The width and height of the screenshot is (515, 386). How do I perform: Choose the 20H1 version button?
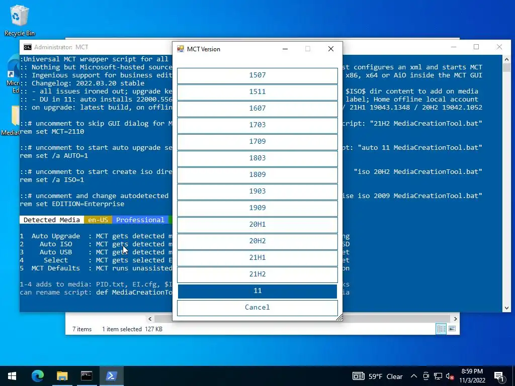pyautogui.click(x=257, y=225)
